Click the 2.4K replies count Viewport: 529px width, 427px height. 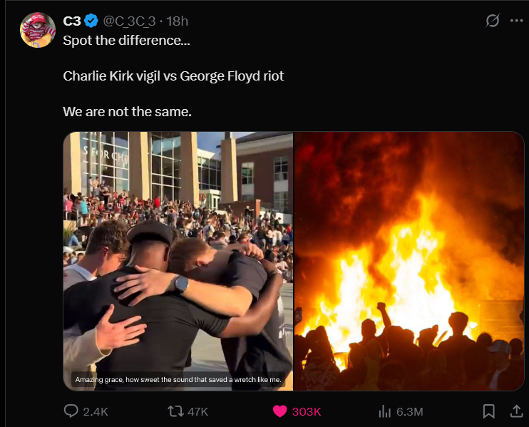(x=96, y=412)
